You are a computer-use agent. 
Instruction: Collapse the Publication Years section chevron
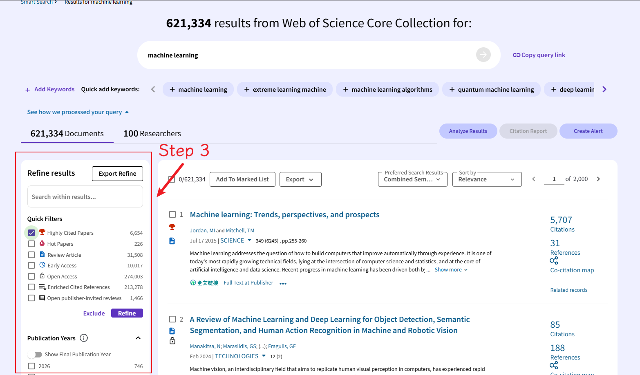[x=138, y=338]
